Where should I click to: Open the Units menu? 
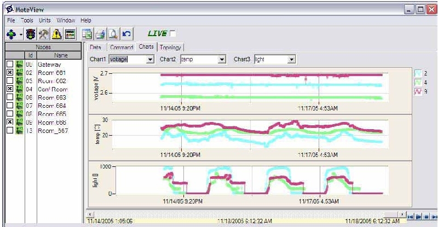[44, 20]
